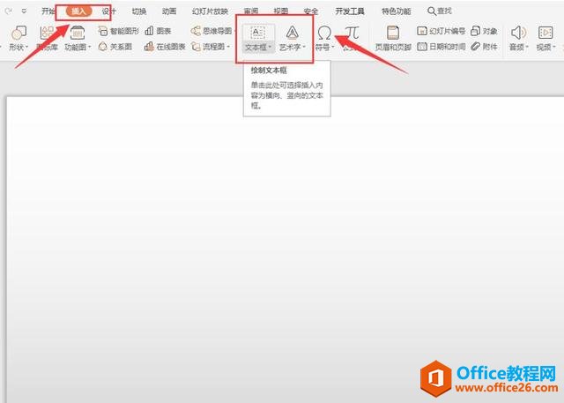The image size is (564, 403).
Task: Expand the Video (视频) dropdown arrow
Action: pyautogui.click(x=554, y=47)
